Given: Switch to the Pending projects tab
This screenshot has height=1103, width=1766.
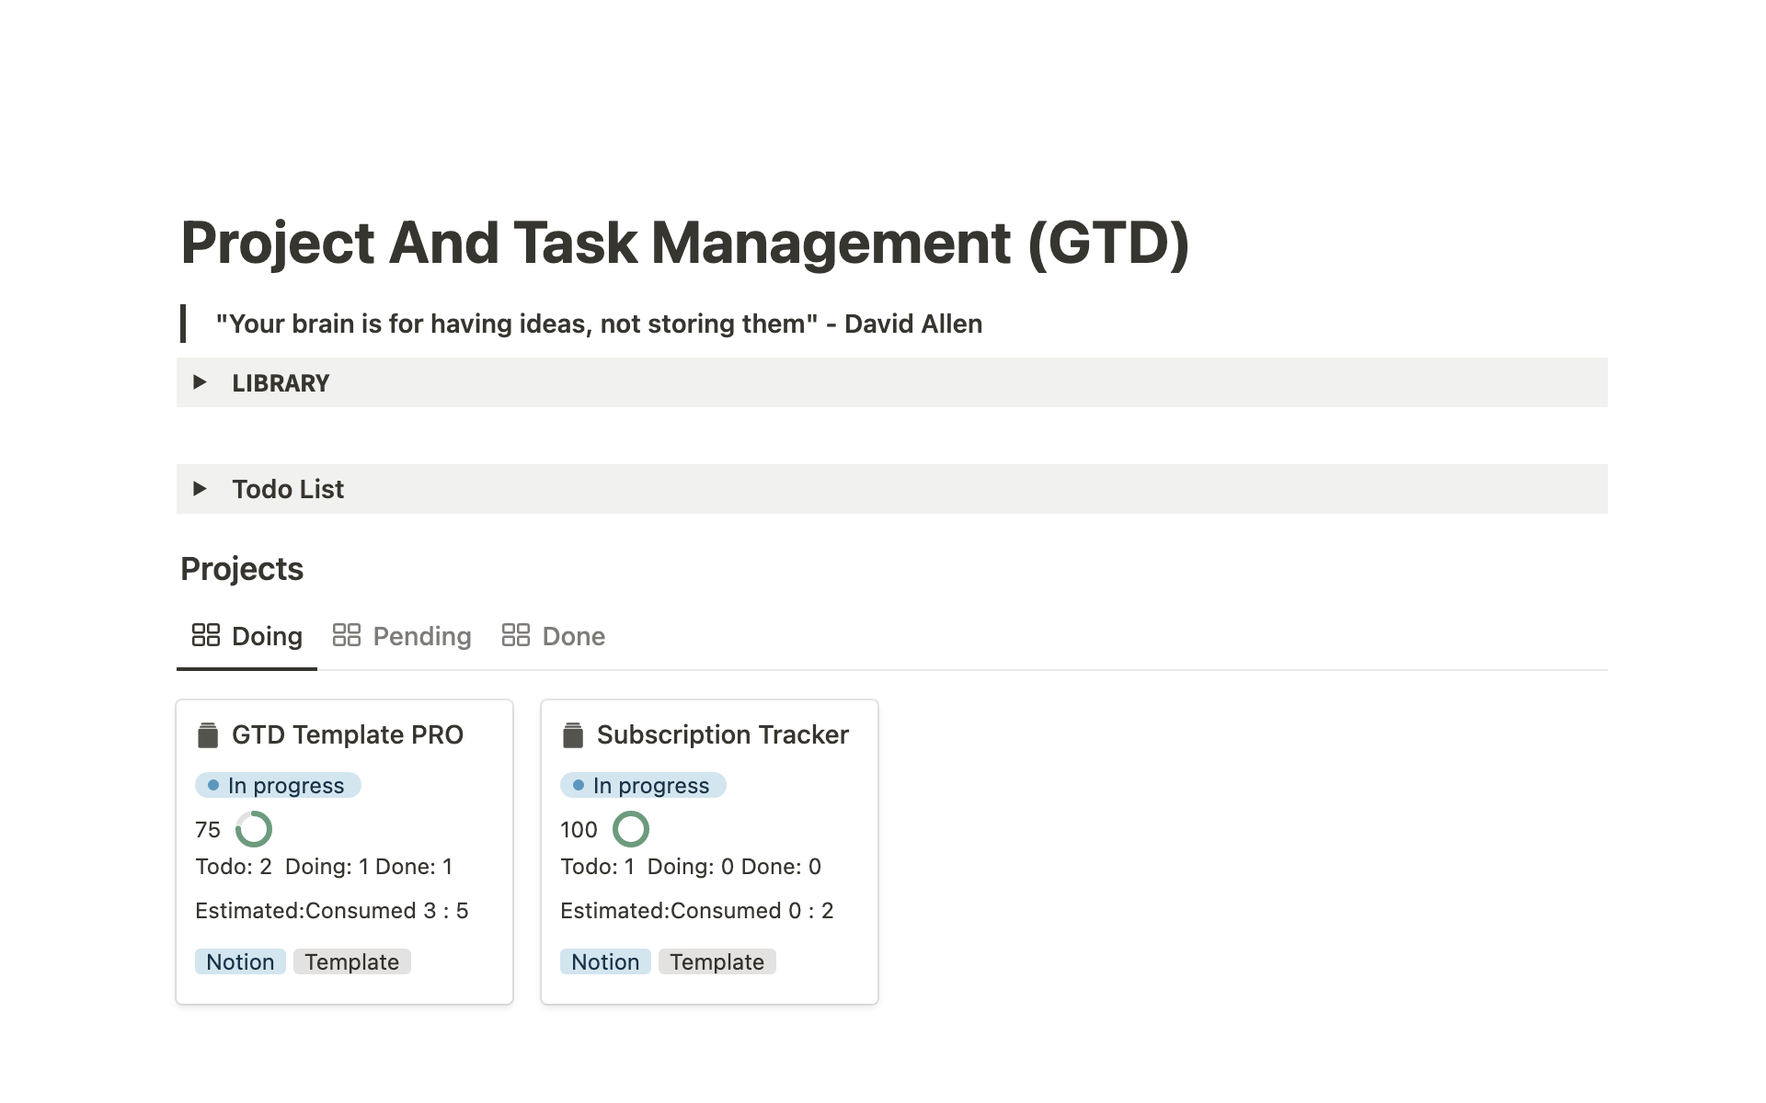Looking at the screenshot, I should pos(421,636).
